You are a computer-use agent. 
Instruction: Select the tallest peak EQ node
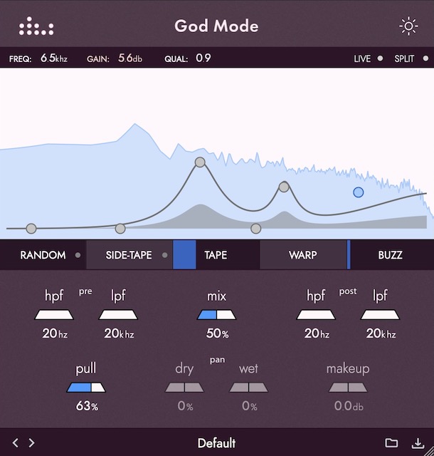[x=200, y=162]
